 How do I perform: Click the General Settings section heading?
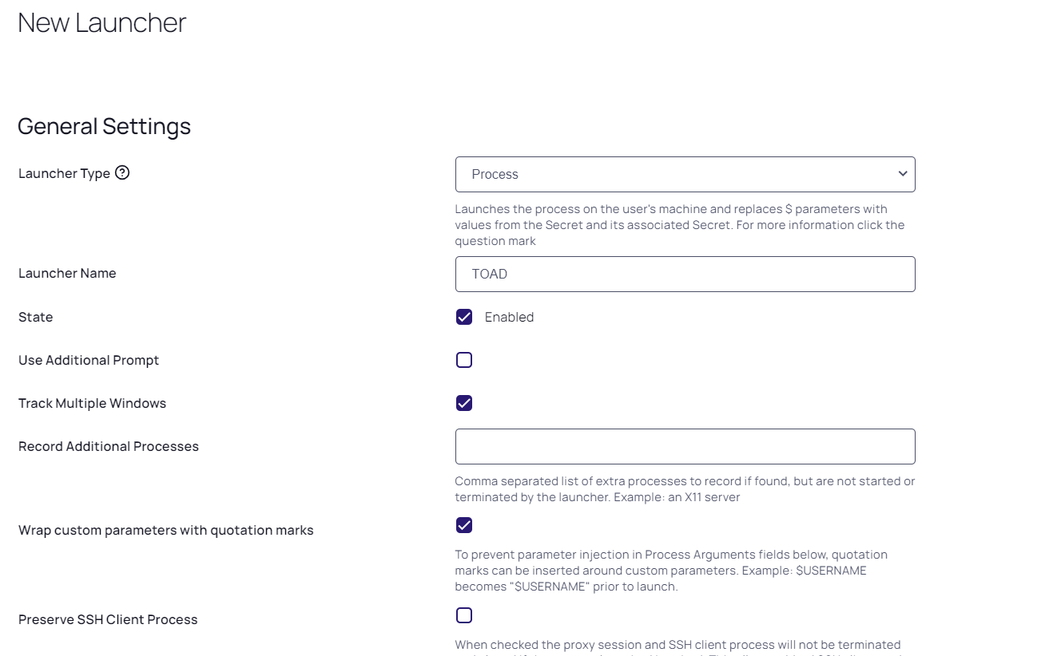[x=104, y=126]
